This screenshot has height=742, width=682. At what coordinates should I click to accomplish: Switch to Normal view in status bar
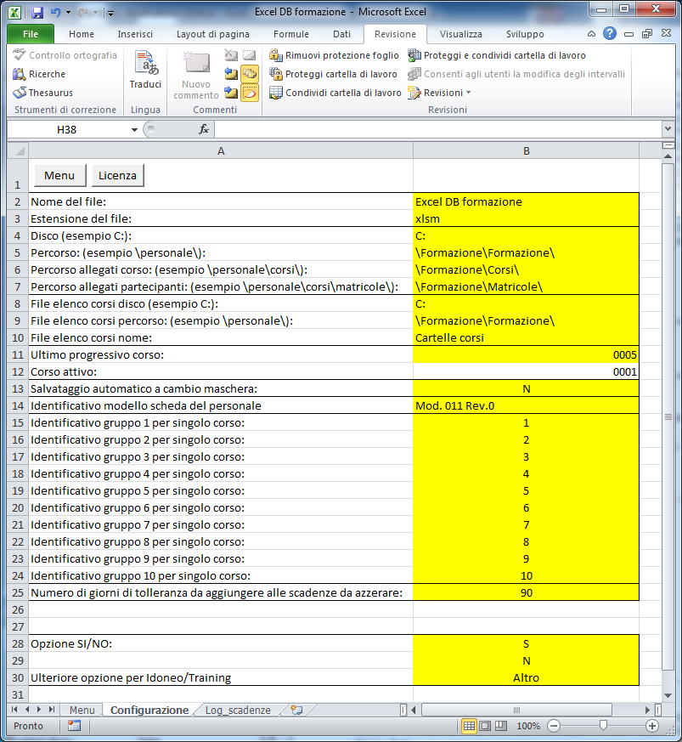(x=468, y=727)
